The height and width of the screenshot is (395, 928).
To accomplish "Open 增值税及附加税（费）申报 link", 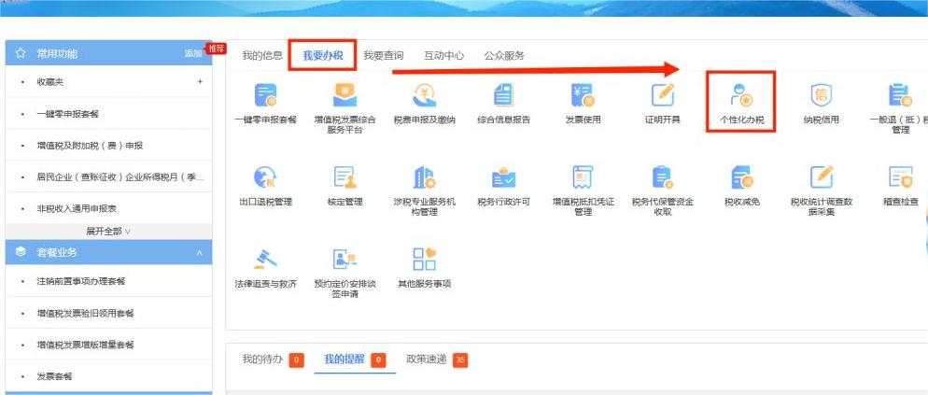I will pyautogui.click(x=90, y=146).
